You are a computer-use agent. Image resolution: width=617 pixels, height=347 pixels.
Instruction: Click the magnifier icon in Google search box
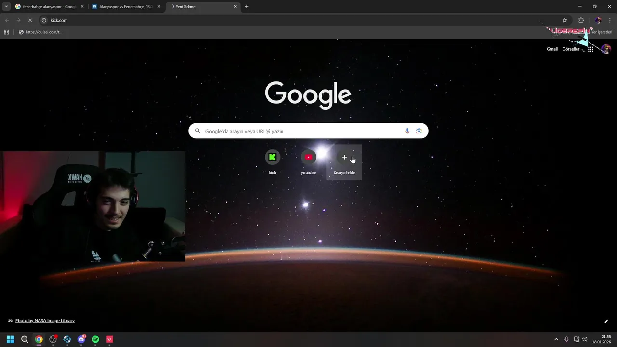tap(198, 131)
